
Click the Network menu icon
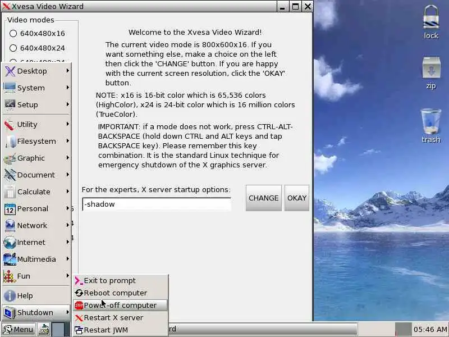coord(10,226)
